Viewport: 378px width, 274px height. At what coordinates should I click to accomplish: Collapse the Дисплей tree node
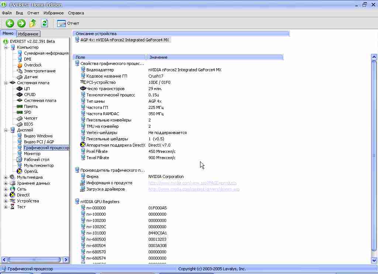6,130
